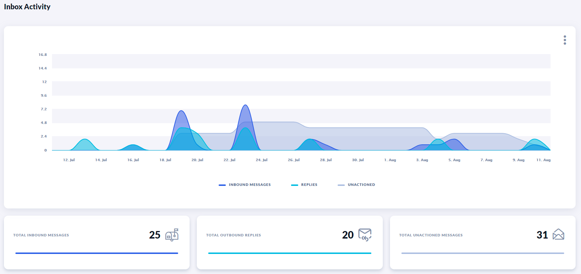581x274 pixels.
Task: Click the open envelope icon beside 31
Action: coord(558,235)
